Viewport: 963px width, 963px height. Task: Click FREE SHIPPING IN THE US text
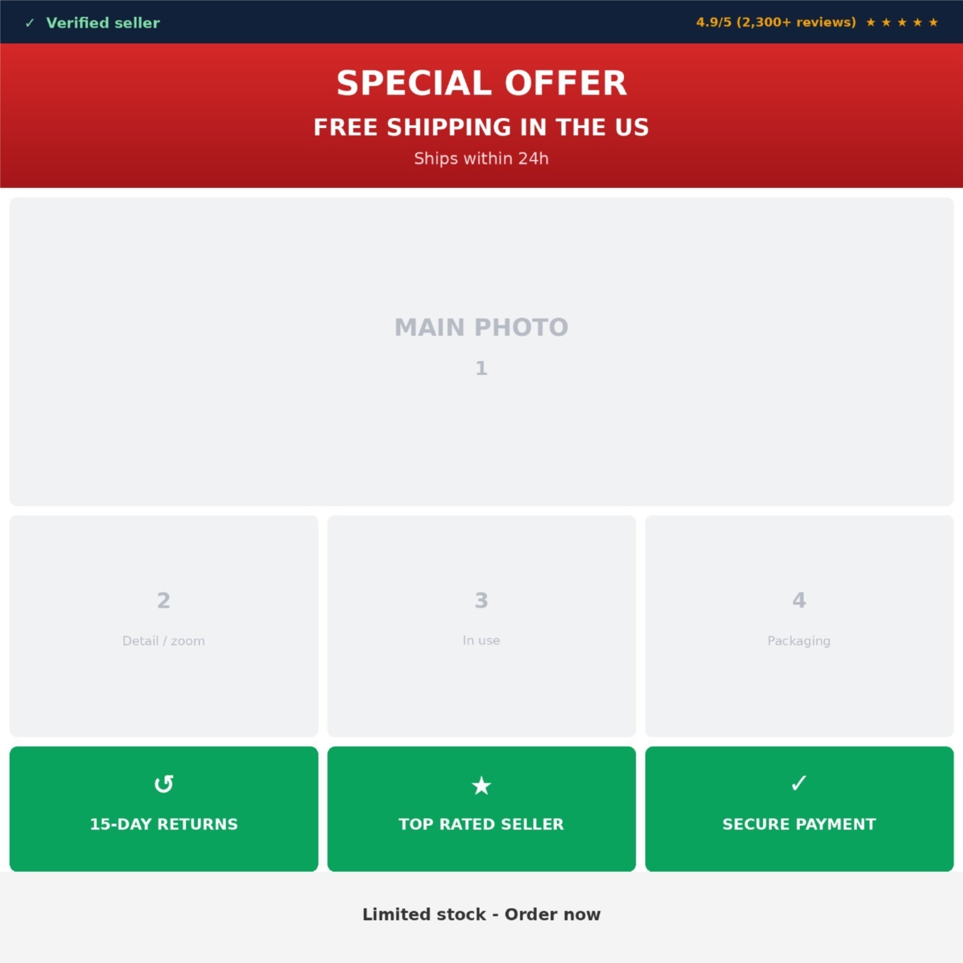482,127
